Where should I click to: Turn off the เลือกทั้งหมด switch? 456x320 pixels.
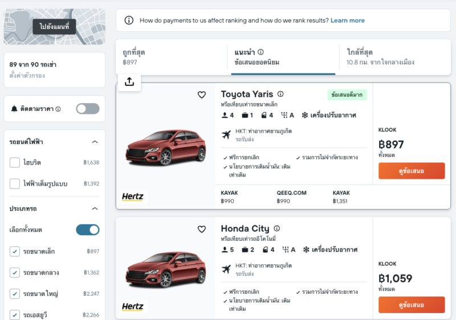tap(88, 229)
